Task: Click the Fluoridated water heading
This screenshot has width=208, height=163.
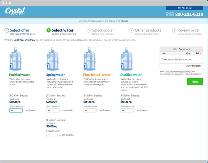Action: (x=97, y=75)
